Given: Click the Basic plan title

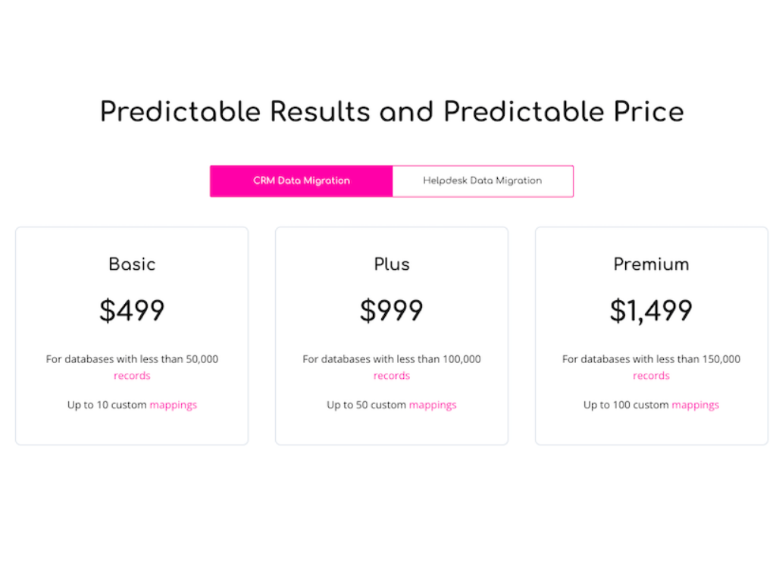Looking at the screenshot, I should click(132, 264).
